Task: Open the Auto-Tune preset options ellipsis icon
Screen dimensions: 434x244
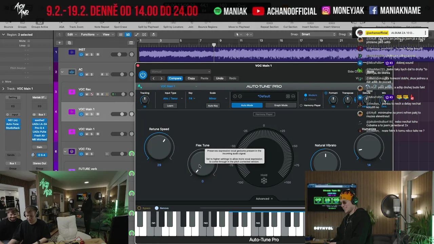Action: pos(293,96)
